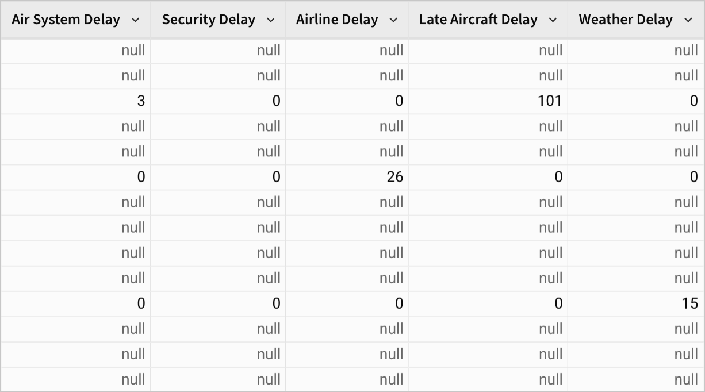Screen dimensions: 705x392
Task: Click the Late Aircraft Delay 0 in the 15 row
Action: point(558,303)
